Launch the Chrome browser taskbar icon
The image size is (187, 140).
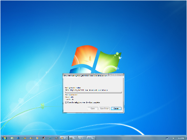25,138
